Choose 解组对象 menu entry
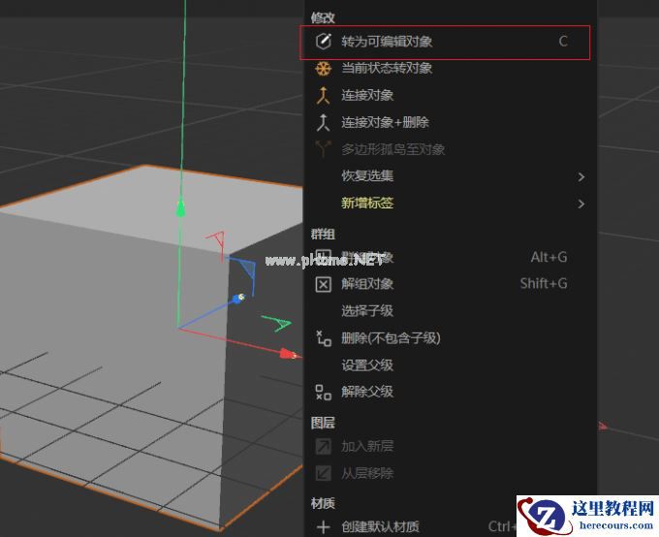Viewport: 659px width, 537px height. tap(450, 284)
